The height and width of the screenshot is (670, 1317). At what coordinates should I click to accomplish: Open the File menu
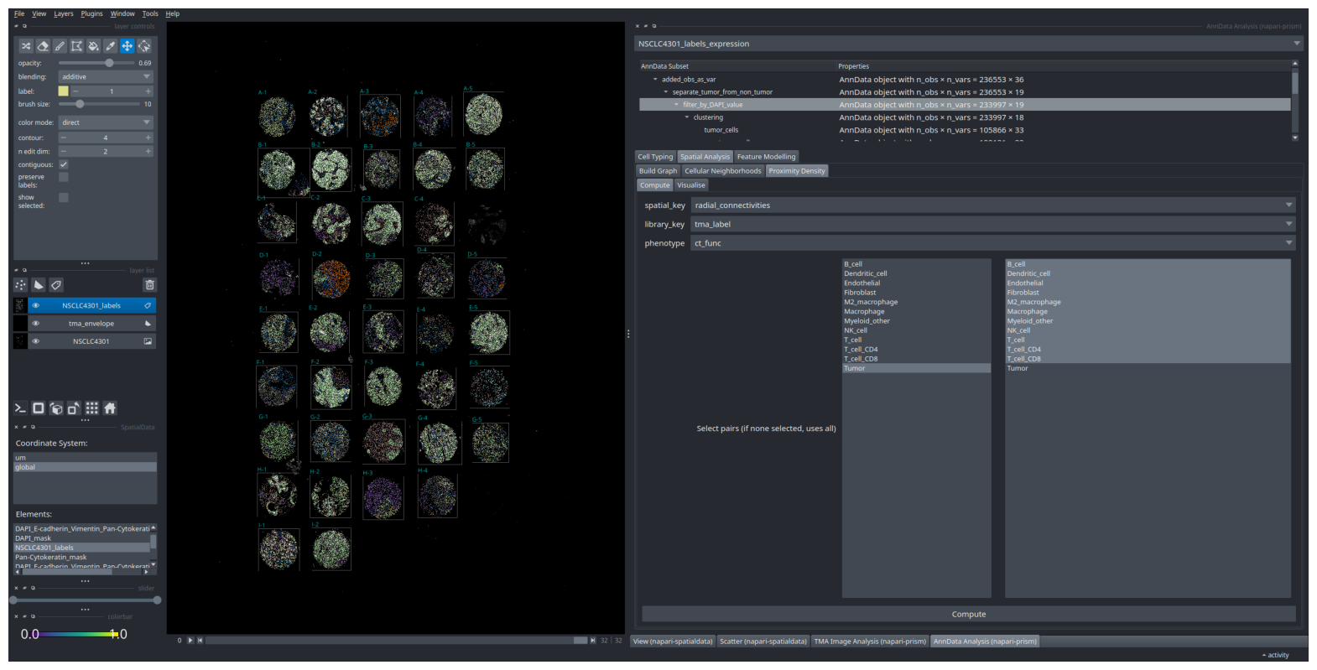[x=19, y=13]
